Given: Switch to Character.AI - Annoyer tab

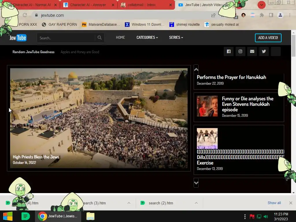Looking at the screenshot, I should 88,5.
